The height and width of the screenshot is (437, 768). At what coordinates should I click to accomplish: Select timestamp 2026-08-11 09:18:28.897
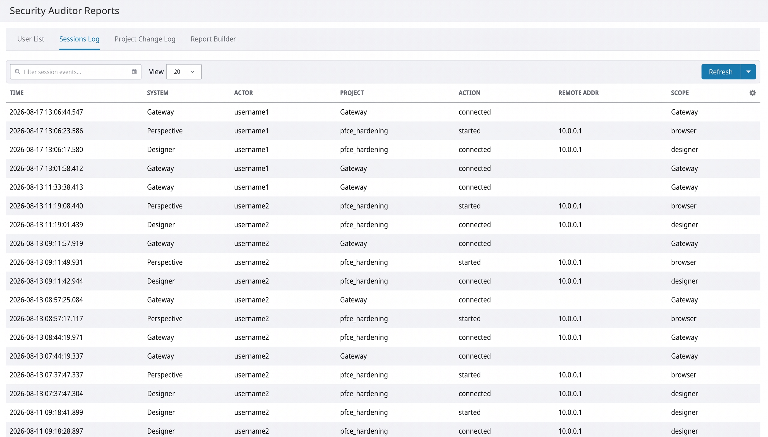point(46,431)
